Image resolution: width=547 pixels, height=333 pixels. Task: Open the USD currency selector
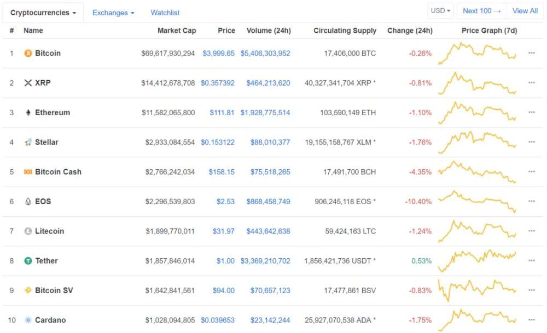(441, 11)
